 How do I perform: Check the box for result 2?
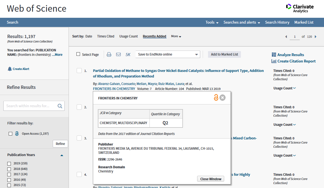(x=79, y=107)
